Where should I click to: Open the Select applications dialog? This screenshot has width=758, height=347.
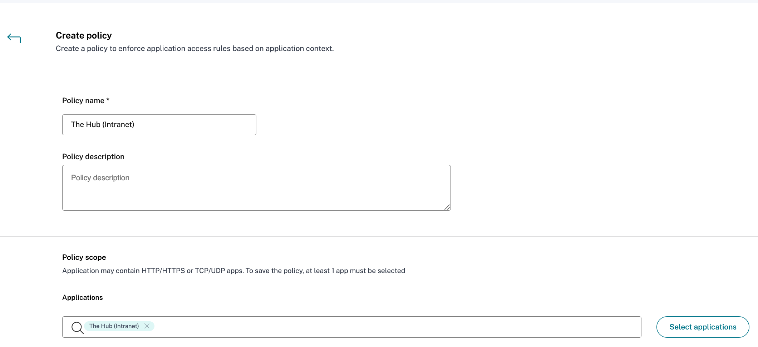coord(703,327)
